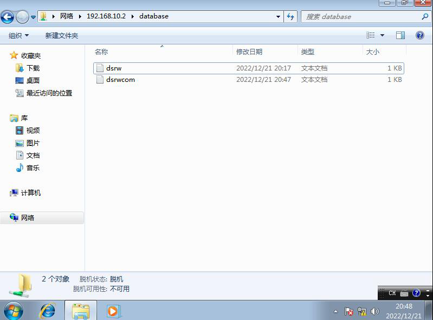Open 下载 in favorites
This screenshot has width=433, height=320.
33,68
